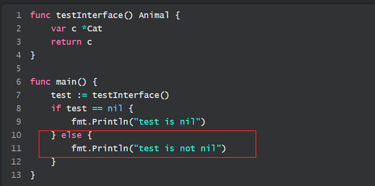Click the nil keyword on line 8
The height and width of the screenshot is (186, 375).
click(115, 109)
